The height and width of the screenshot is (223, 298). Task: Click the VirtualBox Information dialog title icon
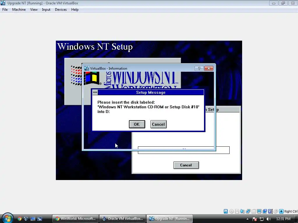click(x=87, y=68)
